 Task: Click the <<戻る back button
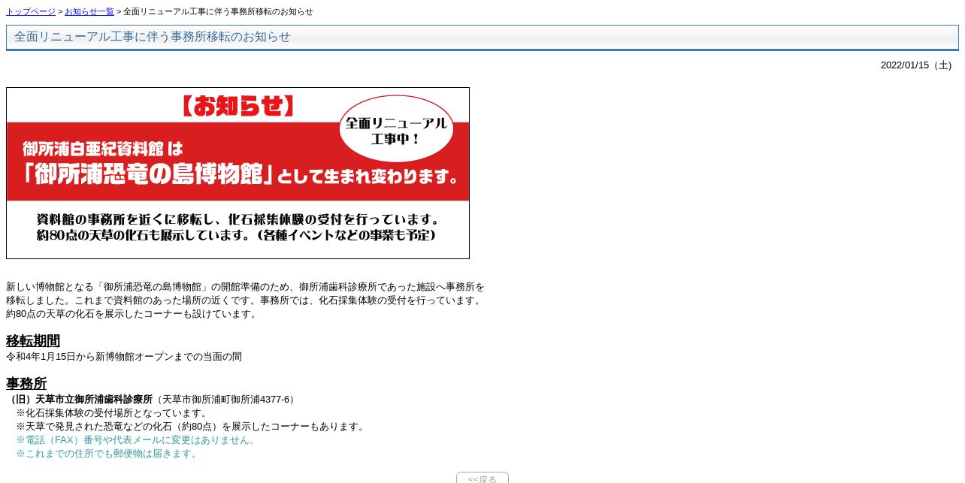[482, 478]
